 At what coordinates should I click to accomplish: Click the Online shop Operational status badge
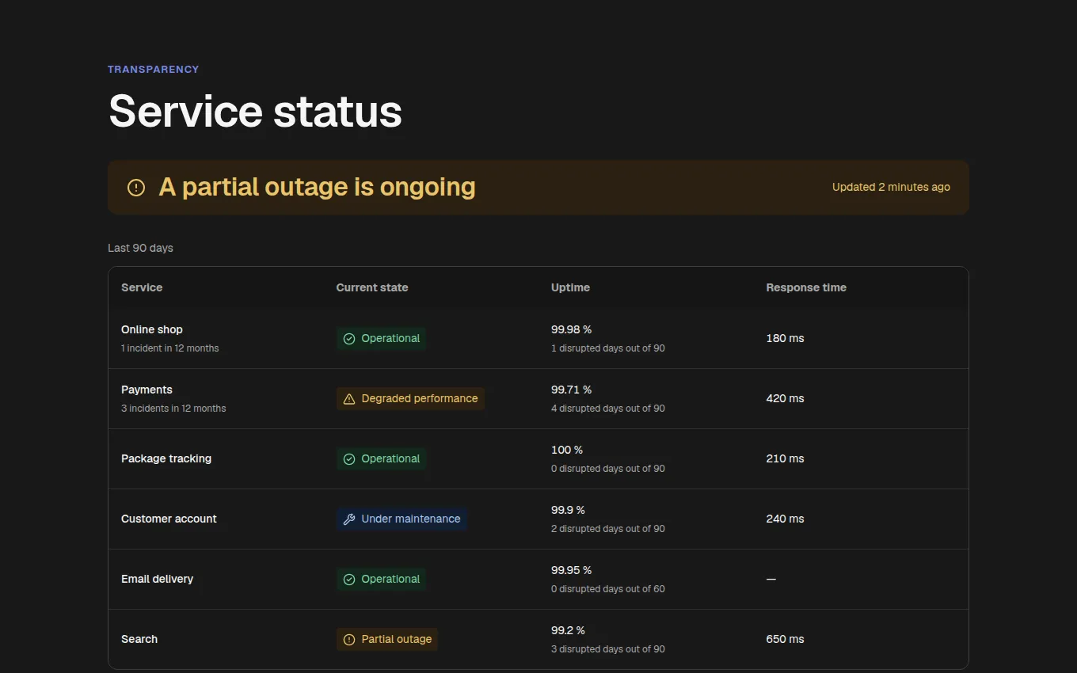381,339
